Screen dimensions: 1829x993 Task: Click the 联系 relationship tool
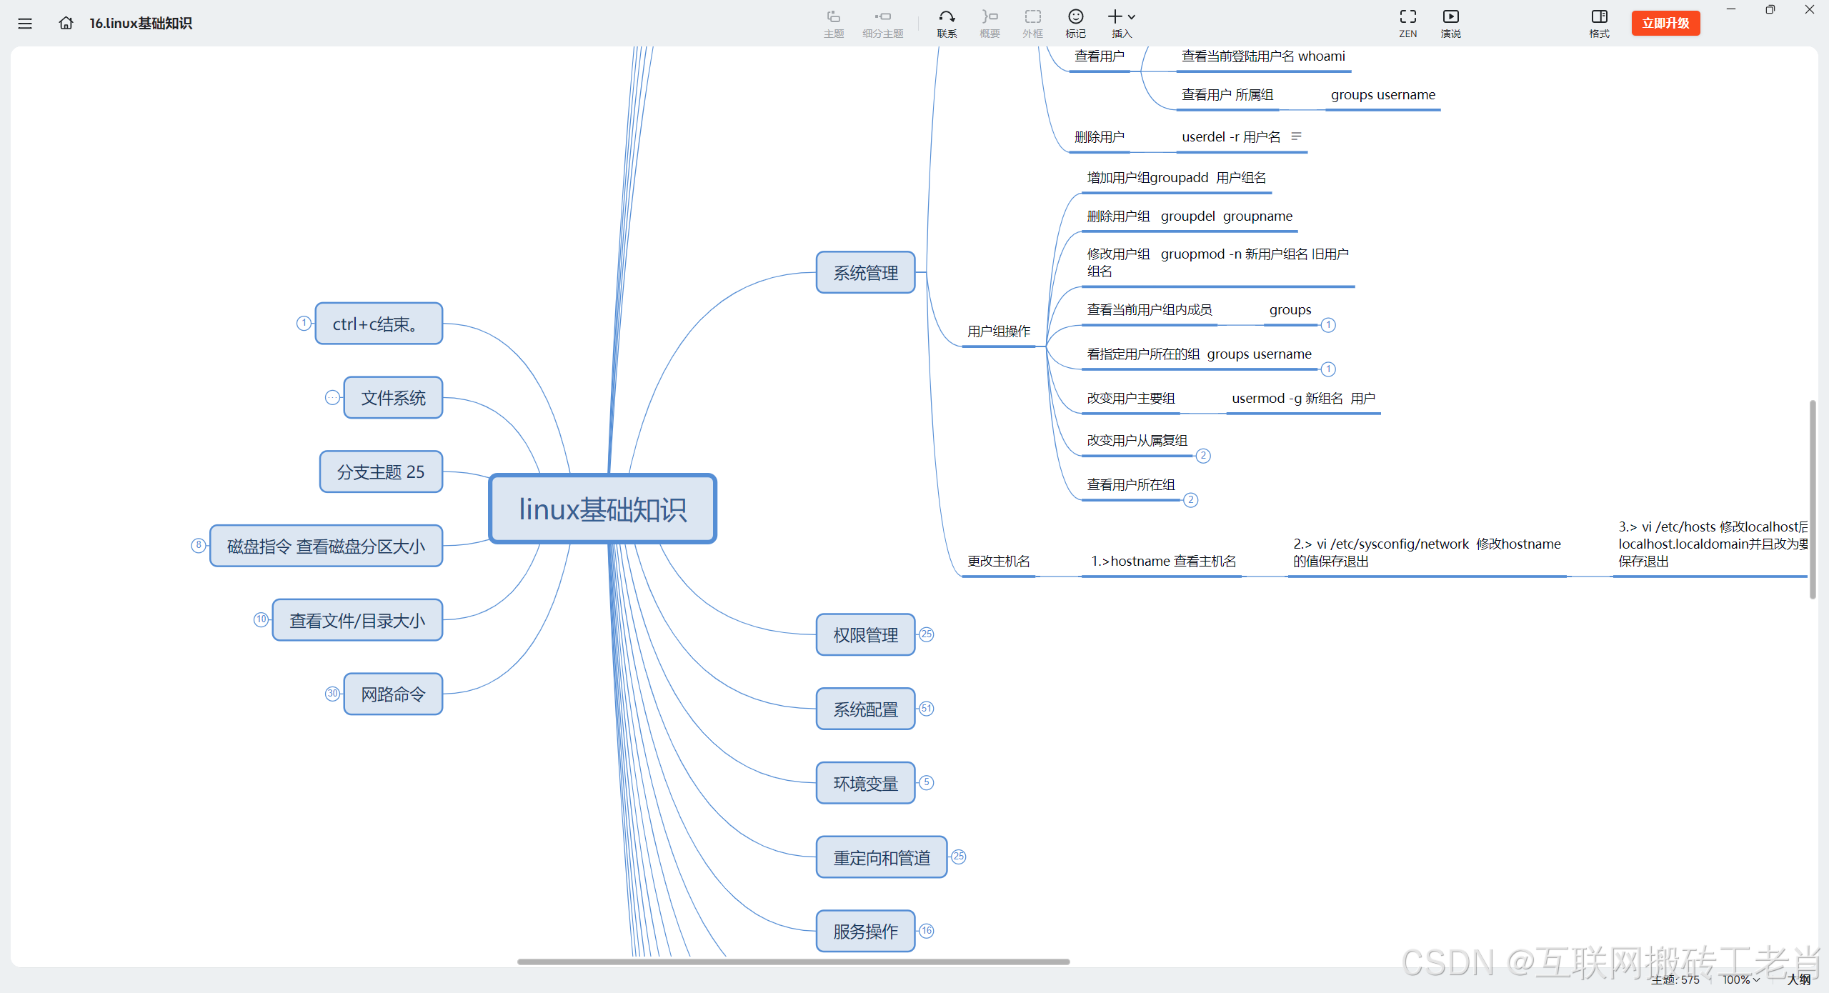click(x=947, y=23)
